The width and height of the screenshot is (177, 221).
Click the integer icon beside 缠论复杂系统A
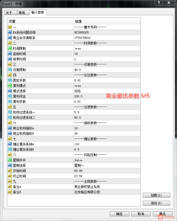point(10,144)
